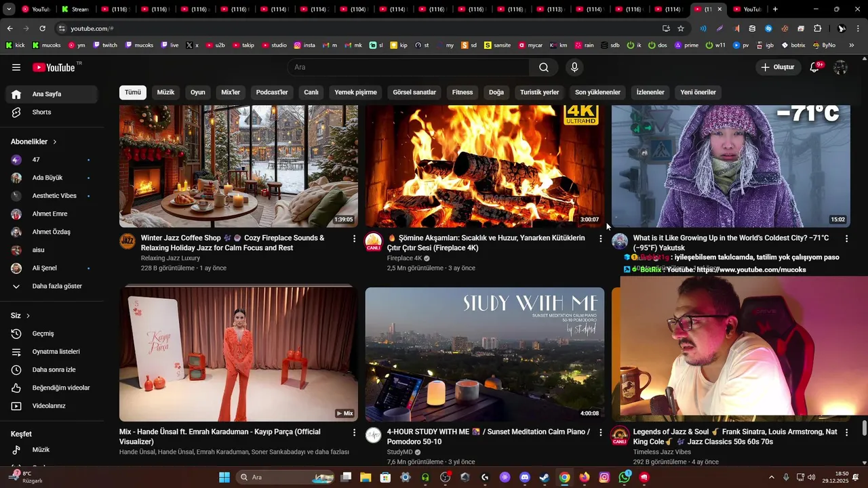868x488 pixels.
Task: Open the 4-HOUR STUDY WITH ME title
Action: point(488,436)
